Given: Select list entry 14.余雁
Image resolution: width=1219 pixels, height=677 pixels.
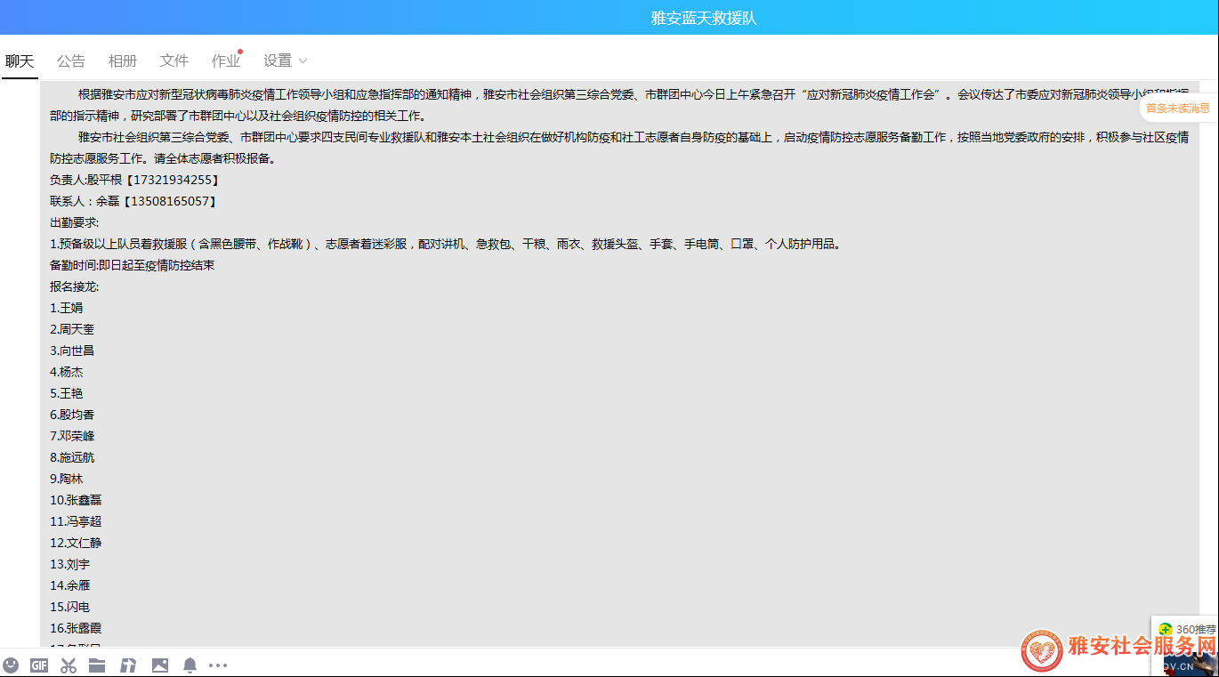Looking at the screenshot, I should click(70, 585).
